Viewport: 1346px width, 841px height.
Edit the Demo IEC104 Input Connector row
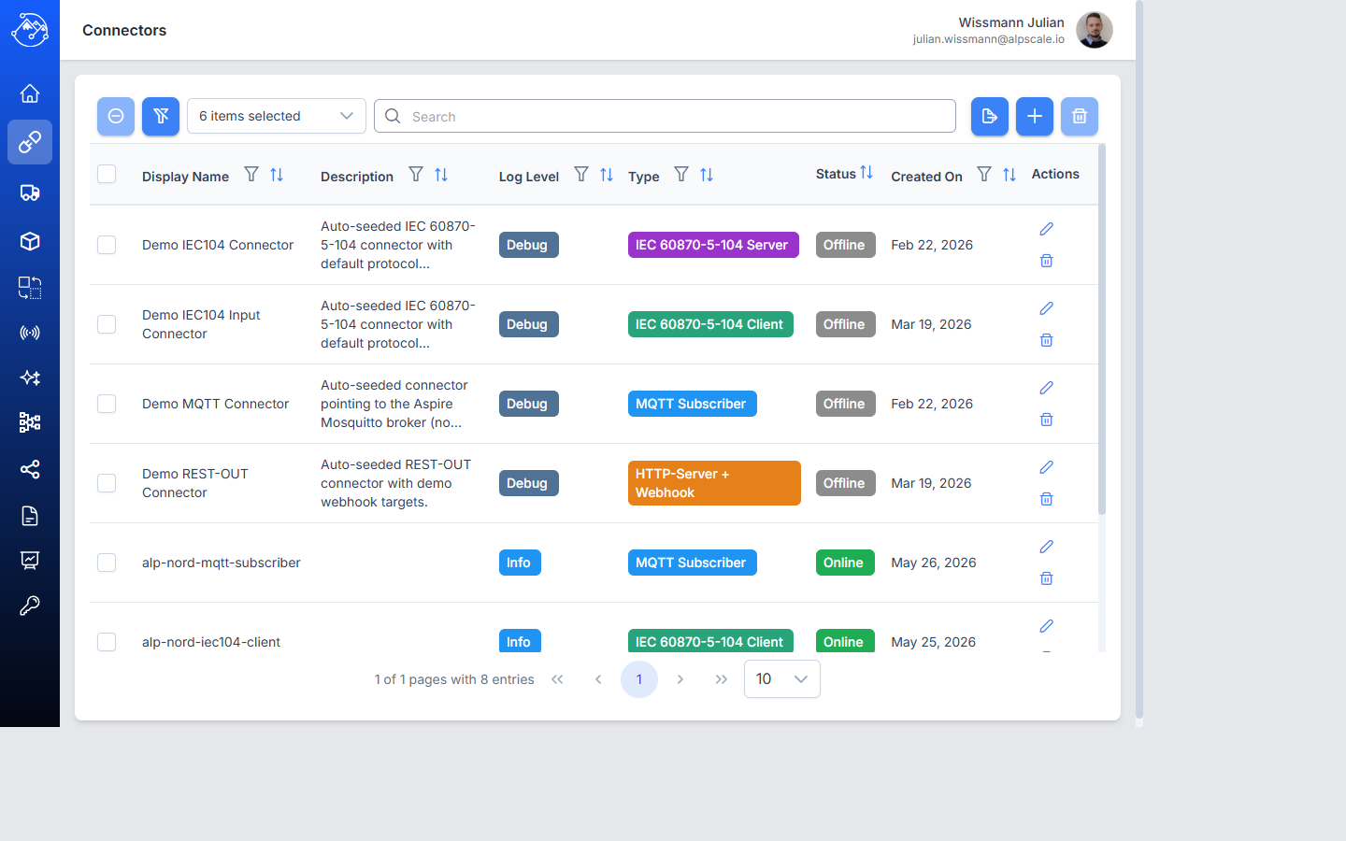(1046, 308)
